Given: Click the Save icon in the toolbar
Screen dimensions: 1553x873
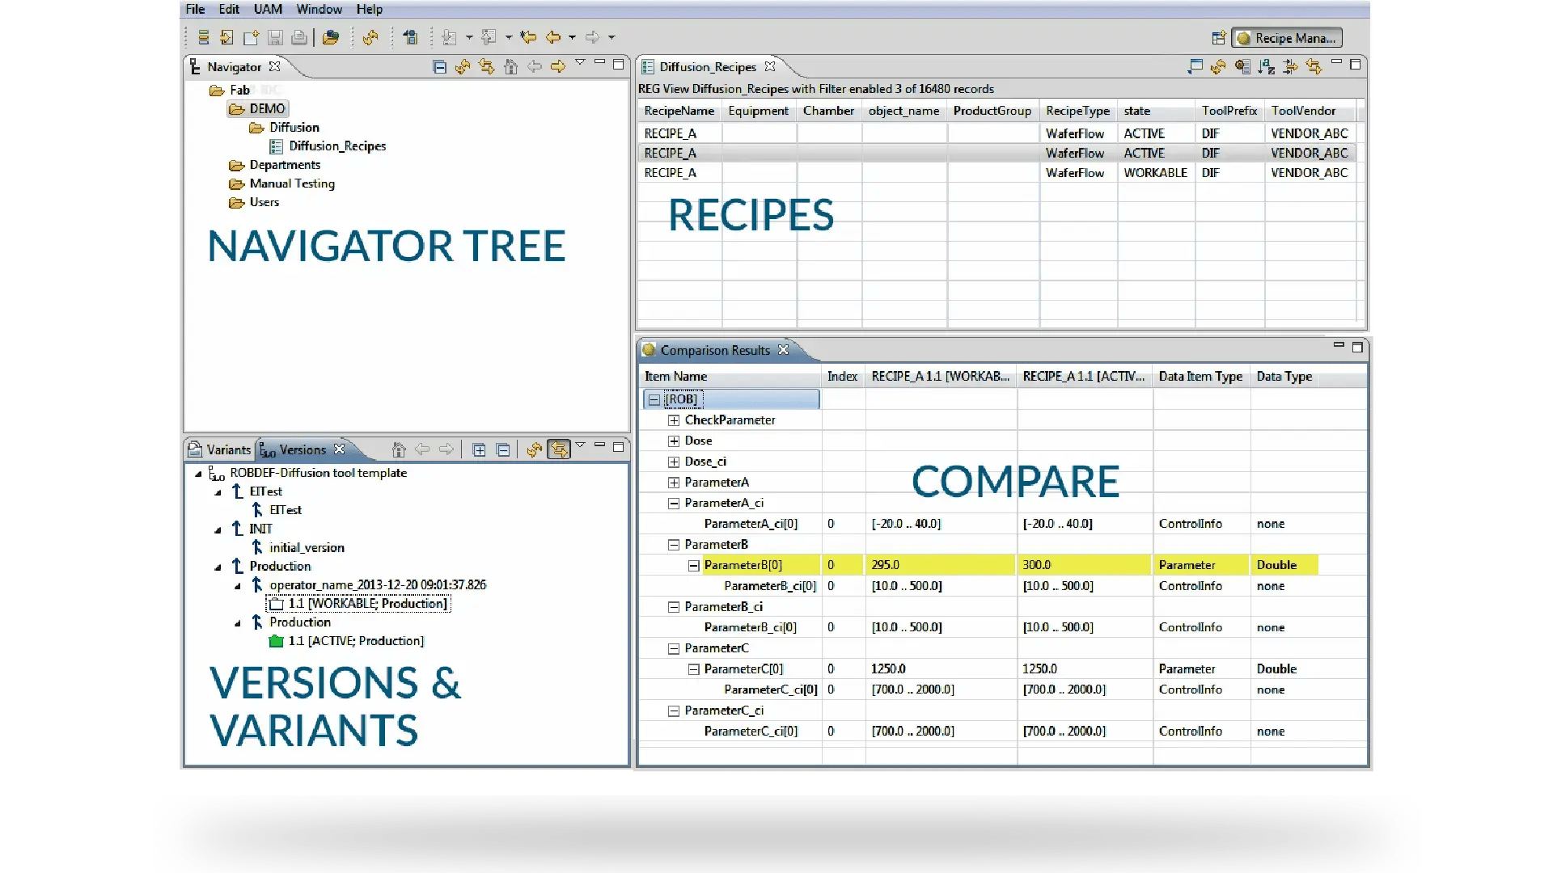Looking at the screenshot, I should click(x=274, y=37).
